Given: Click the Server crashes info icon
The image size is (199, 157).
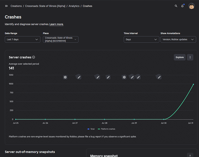Looking at the screenshot, I should click(x=33, y=57).
